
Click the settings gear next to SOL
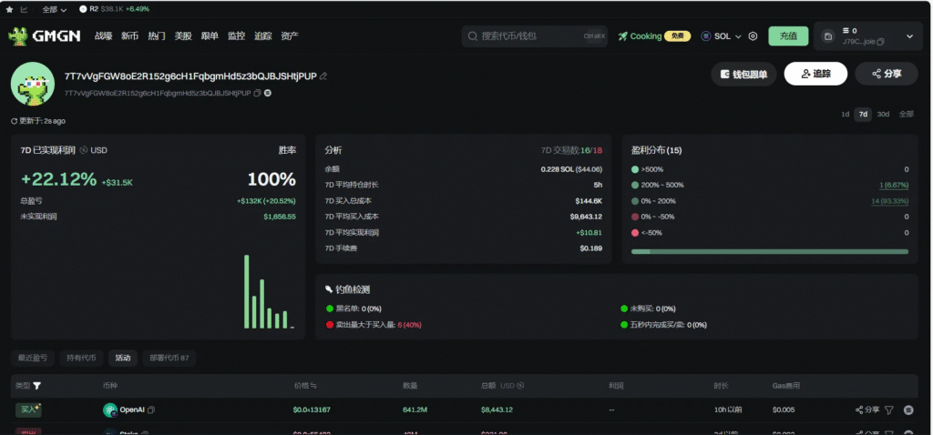(x=753, y=36)
